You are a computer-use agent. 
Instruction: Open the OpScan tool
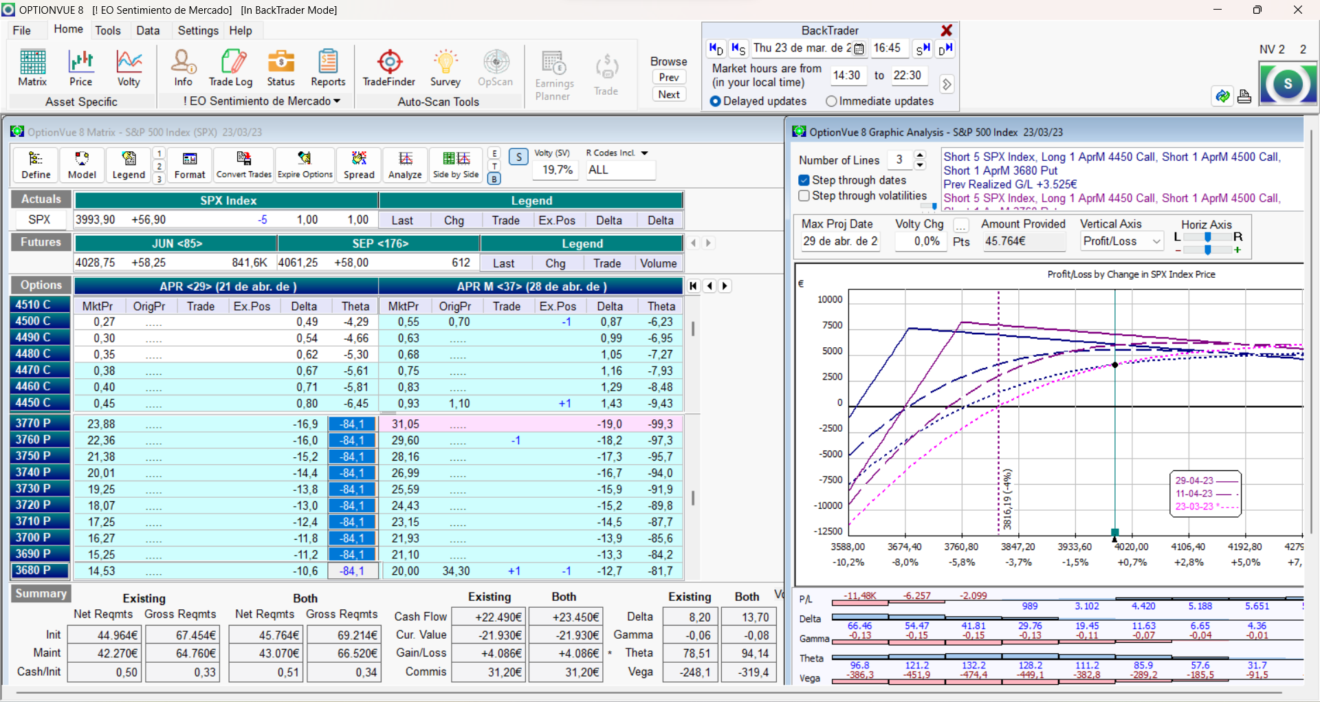tap(495, 68)
